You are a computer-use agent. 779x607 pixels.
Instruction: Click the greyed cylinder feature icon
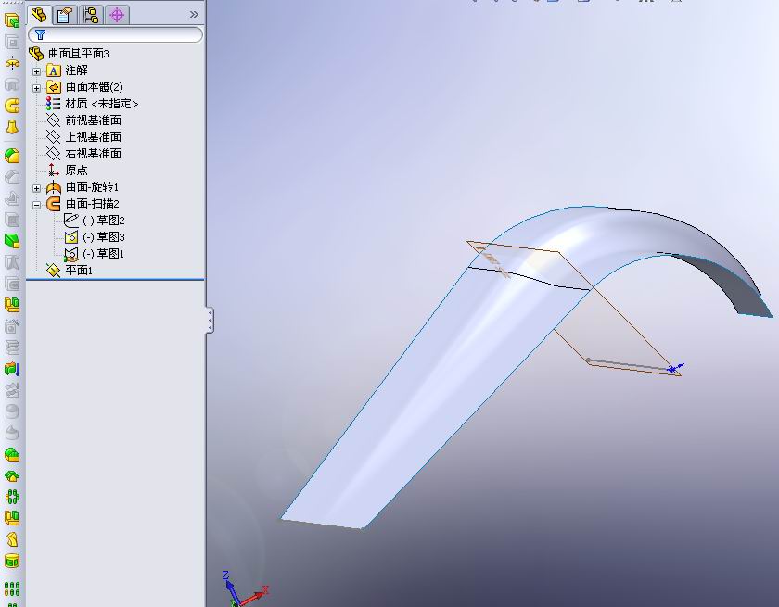click(x=12, y=412)
